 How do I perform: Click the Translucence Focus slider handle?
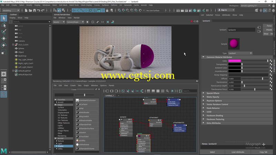(x=255, y=89)
